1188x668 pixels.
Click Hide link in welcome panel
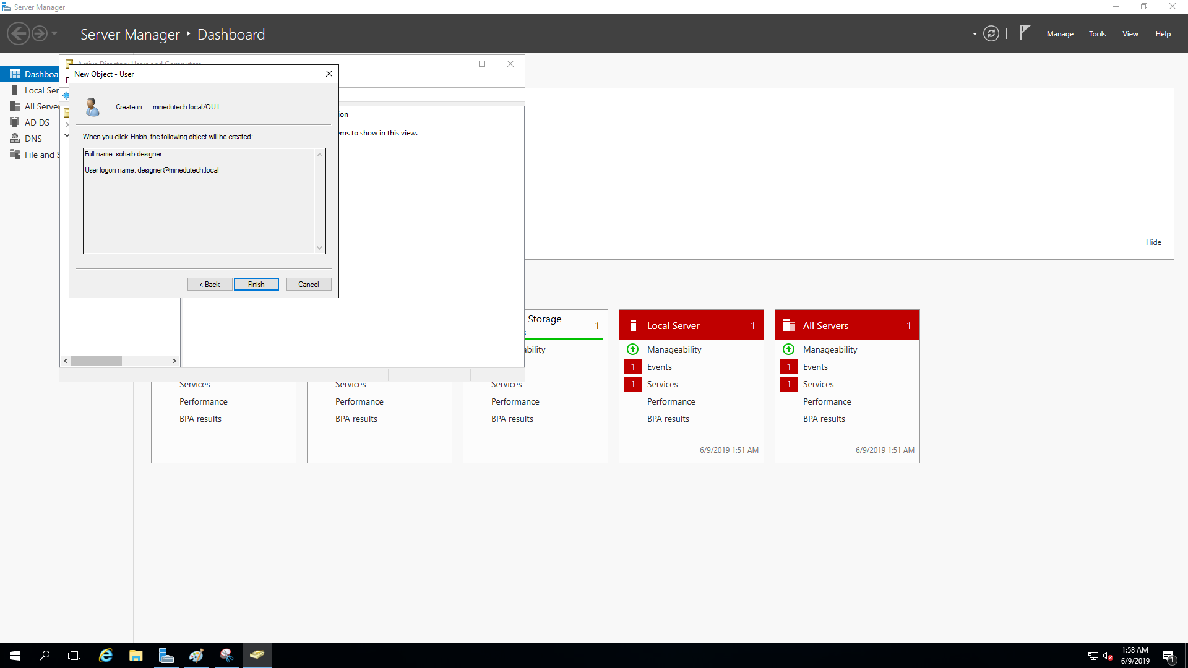1153,242
